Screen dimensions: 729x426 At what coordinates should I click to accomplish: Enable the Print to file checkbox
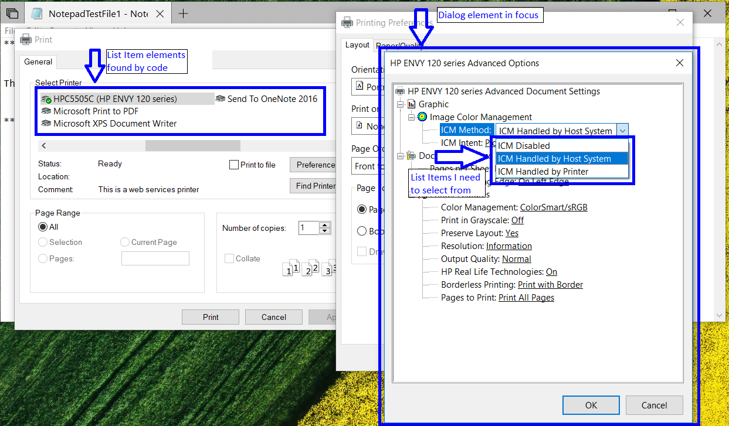click(234, 165)
